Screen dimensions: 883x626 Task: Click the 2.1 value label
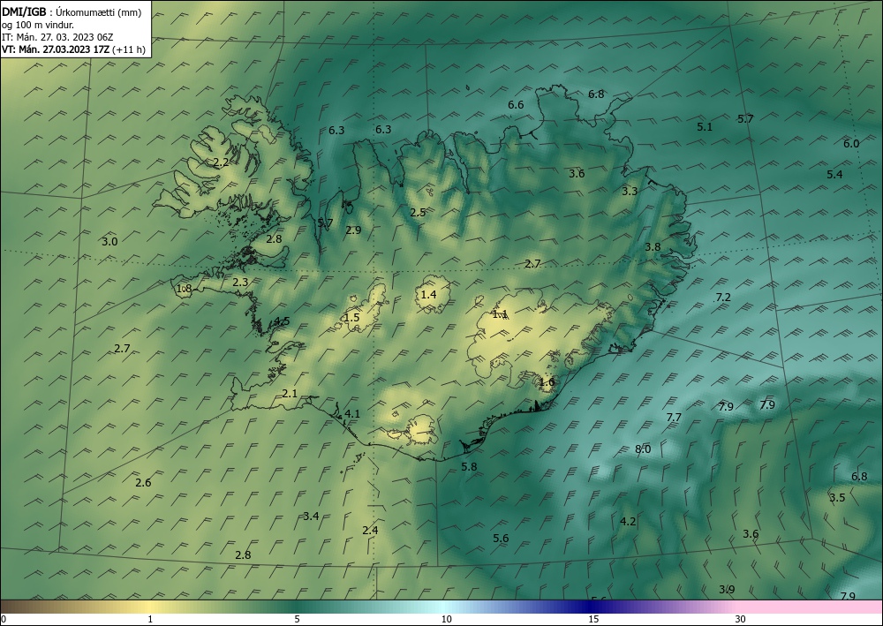coord(290,394)
